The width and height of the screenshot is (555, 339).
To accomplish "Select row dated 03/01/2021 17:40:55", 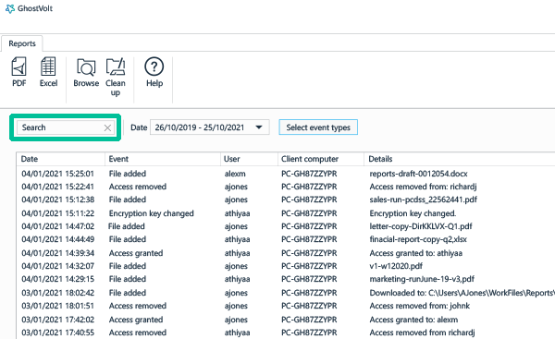I will click(x=286, y=333).
